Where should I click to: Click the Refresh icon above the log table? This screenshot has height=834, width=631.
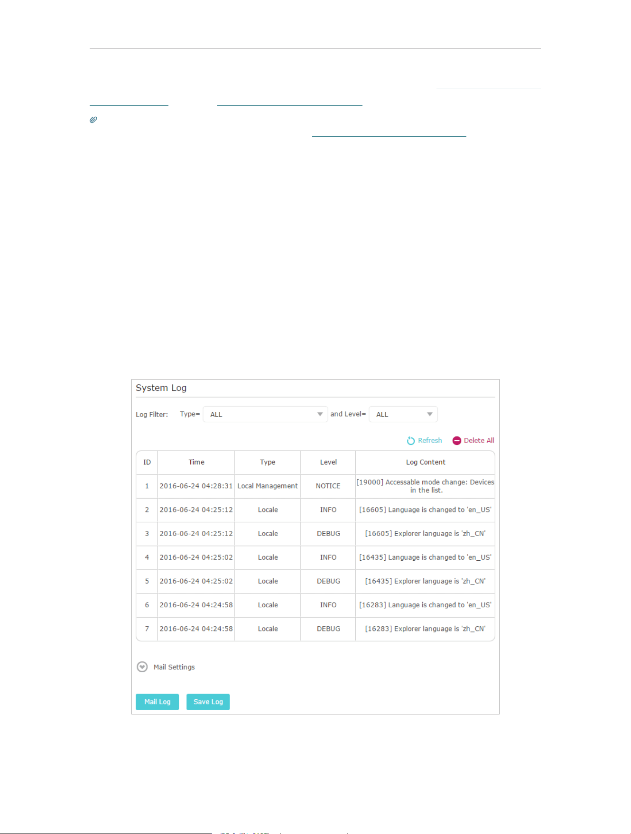[x=411, y=441]
